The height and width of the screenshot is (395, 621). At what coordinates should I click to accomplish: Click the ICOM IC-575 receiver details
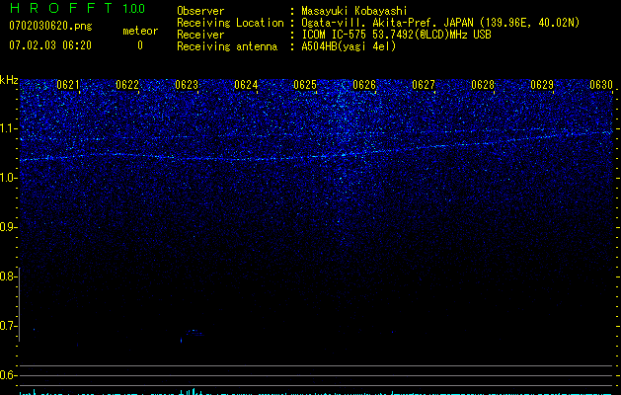[396, 35]
